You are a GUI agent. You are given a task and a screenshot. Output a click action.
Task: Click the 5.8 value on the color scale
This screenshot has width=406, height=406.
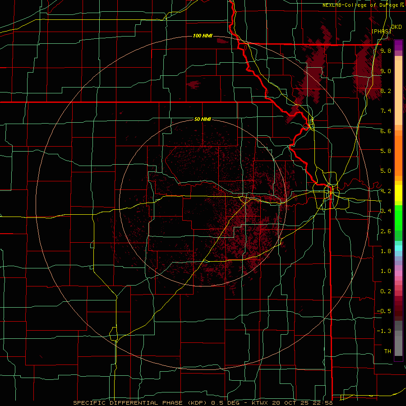[386, 151]
